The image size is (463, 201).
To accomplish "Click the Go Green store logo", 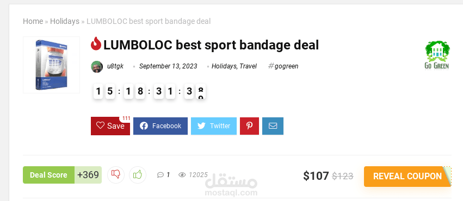I will tap(437, 55).
